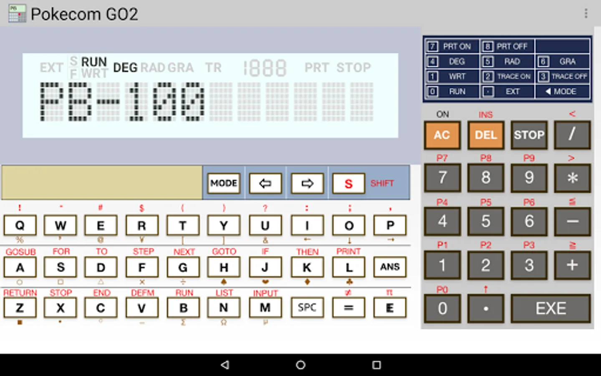Toggle the red S shift key

[348, 183]
